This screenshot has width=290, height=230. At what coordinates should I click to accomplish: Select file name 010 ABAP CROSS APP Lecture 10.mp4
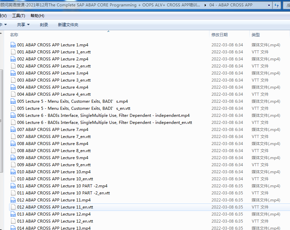pyautogui.click(x=54, y=172)
